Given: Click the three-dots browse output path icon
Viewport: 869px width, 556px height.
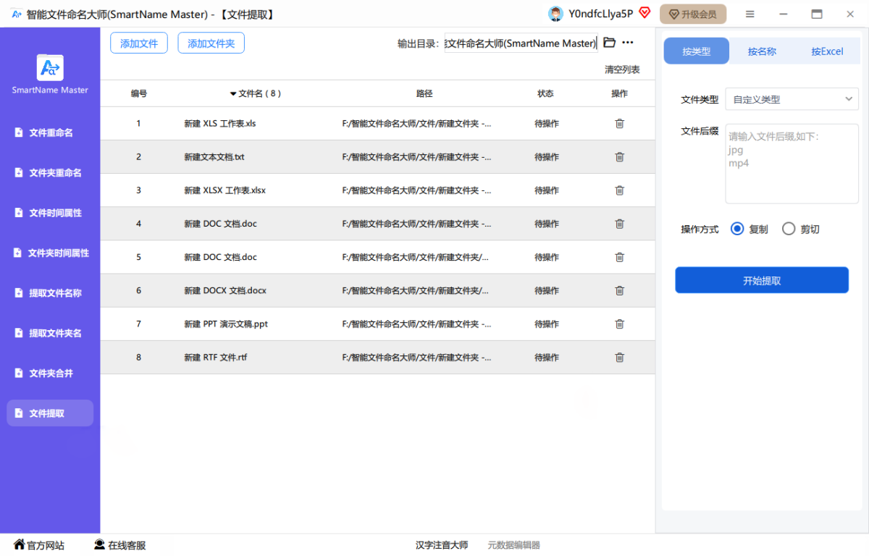Looking at the screenshot, I should 628,43.
